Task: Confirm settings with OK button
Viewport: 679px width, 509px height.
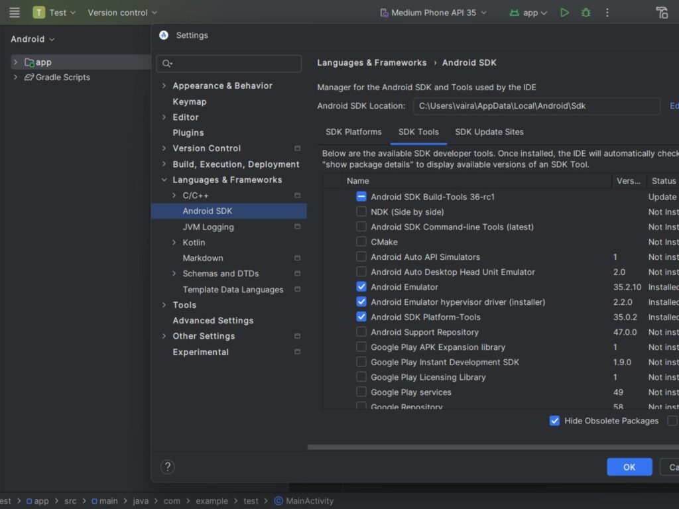Action: click(629, 467)
